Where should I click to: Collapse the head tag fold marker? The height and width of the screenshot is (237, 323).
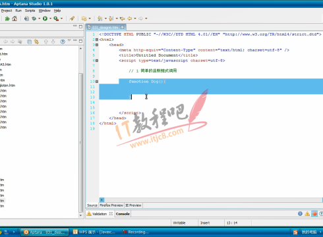point(97,45)
